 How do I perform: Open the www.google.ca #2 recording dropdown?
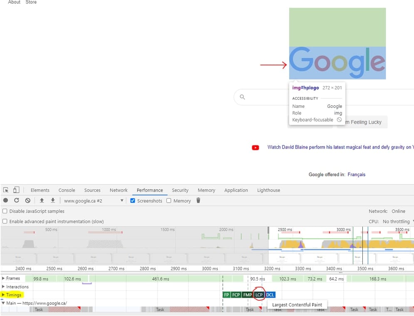(94, 201)
